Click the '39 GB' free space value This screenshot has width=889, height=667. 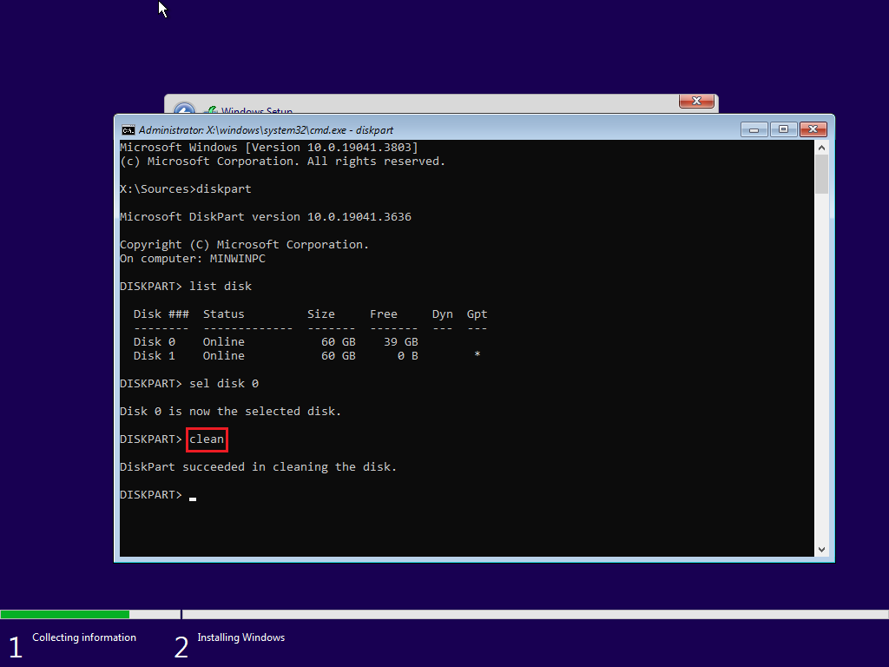point(401,342)
